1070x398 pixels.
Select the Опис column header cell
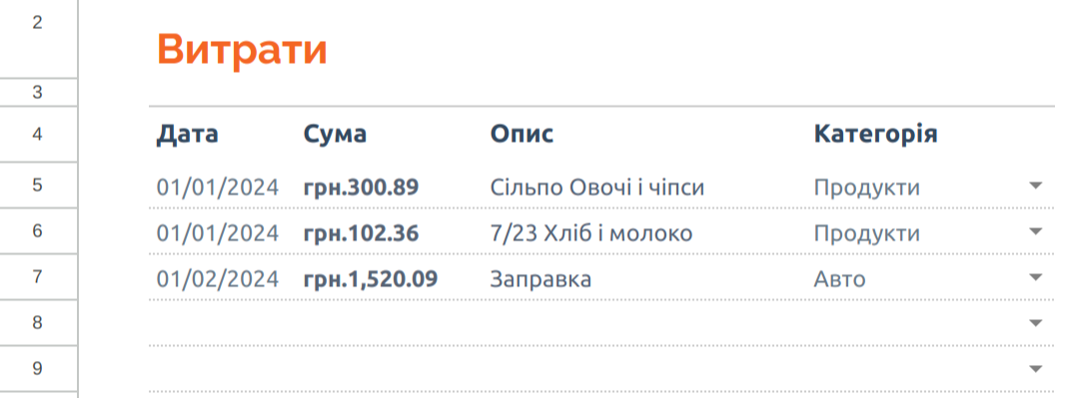523,135
